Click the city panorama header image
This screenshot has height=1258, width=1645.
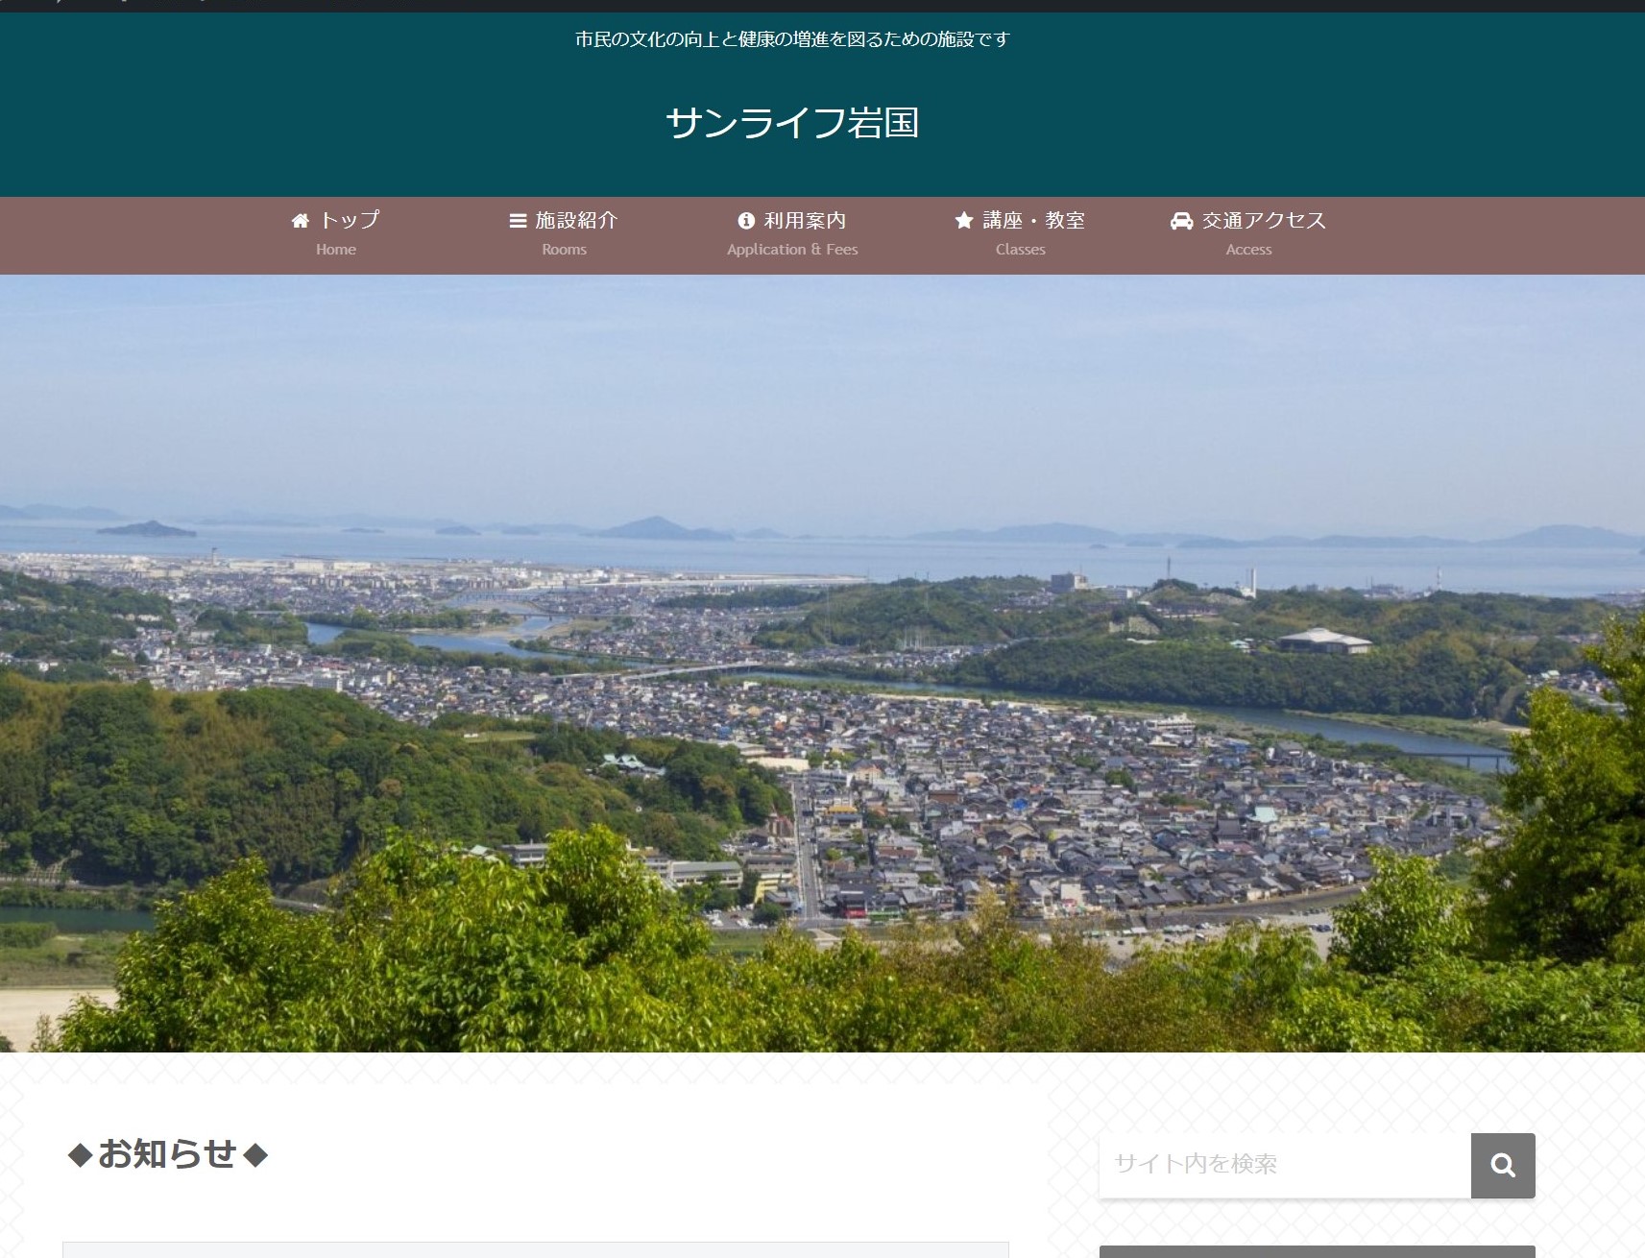point(822,663)
